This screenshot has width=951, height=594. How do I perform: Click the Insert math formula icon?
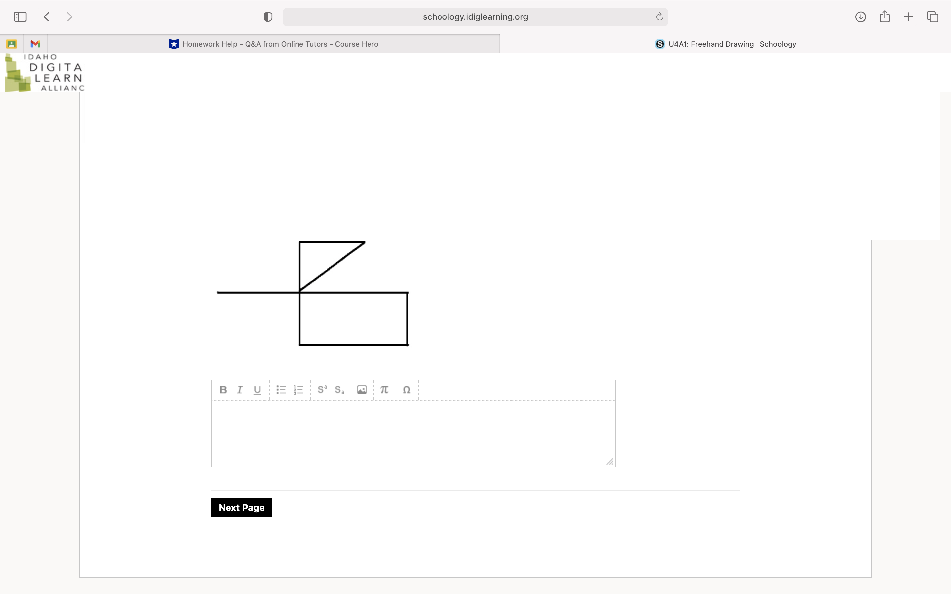coord(384,390)
